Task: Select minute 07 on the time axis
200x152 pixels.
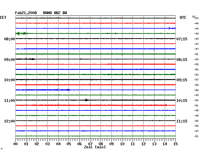Action: pyautogui.click(x=90, y=144)
